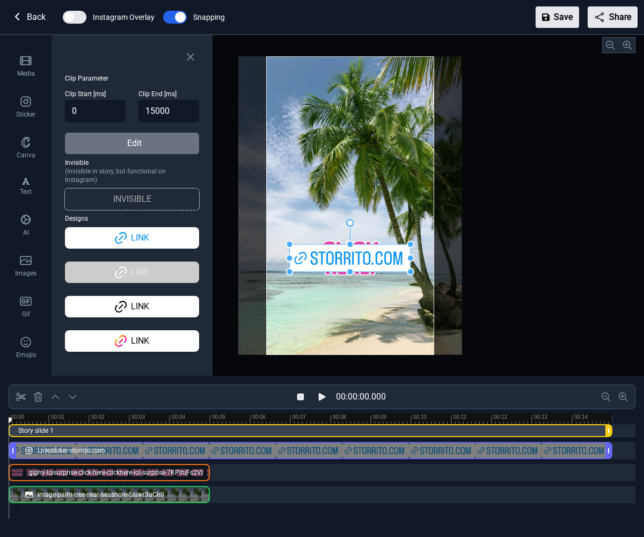
Task: Enable the Instagram Overlay switch
Action: click(x=74, y=17)
